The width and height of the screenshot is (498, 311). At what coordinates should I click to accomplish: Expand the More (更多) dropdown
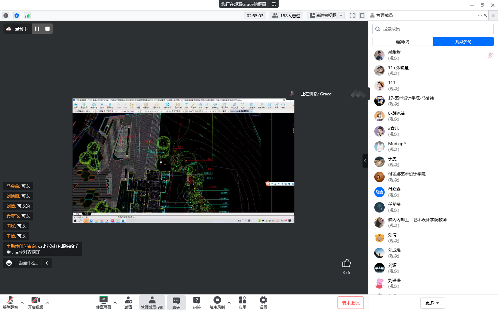click(433, 303)
